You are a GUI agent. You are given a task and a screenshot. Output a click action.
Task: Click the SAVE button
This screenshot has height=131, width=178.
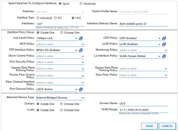[150, 126]
